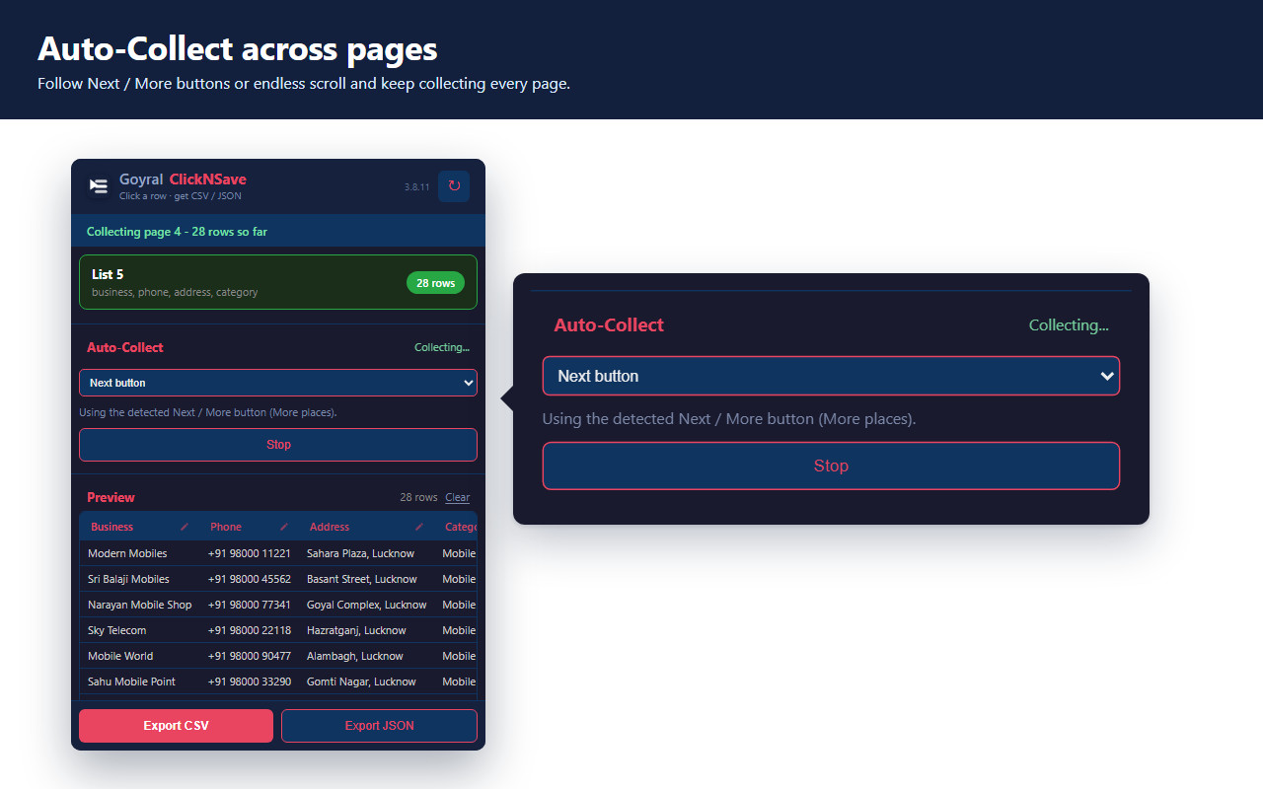Image resolution: width=1263 pixels, height=789 pixels.
Task: Click the Auto-Collect heading in the enlarged callout
Action: [609, 325]
